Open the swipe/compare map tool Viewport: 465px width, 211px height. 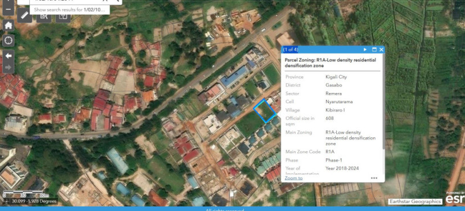63,17
